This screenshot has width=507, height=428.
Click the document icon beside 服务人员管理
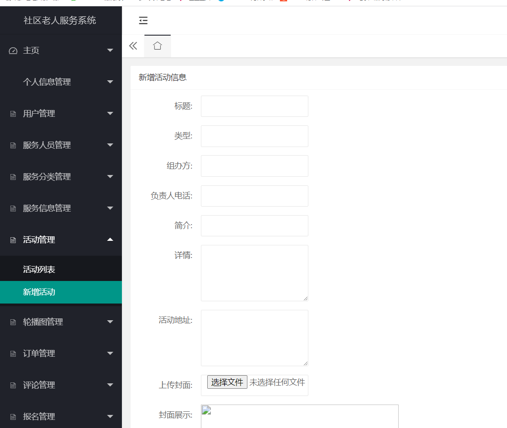point(12,145)
